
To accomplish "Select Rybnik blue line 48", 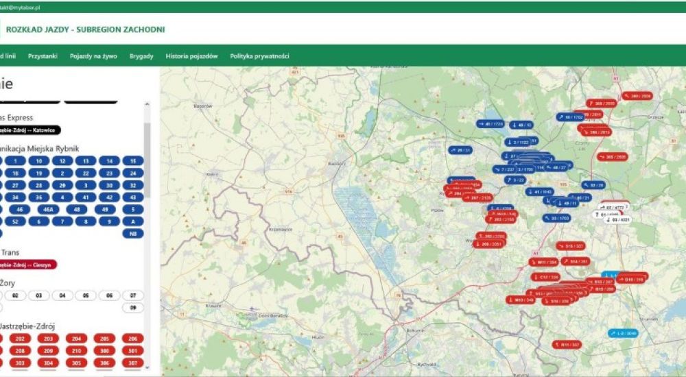I will [x=77, y=210].
